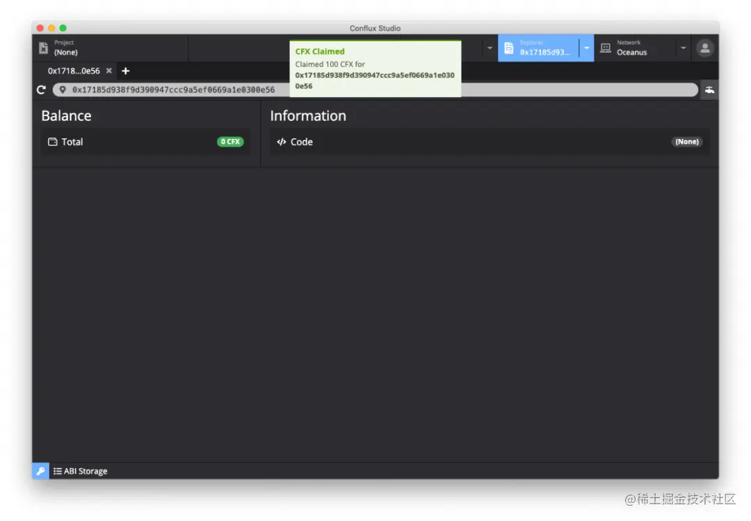Click the CFX Claimed notification
The height and width of the screenshot is (521, 751).
(375, 69)
